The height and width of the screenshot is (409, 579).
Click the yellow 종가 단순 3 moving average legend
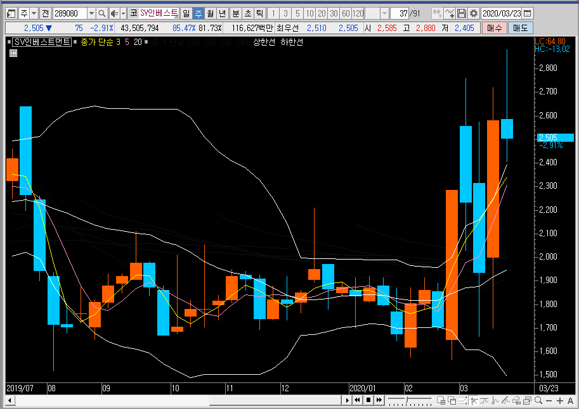tap(100, 42)
